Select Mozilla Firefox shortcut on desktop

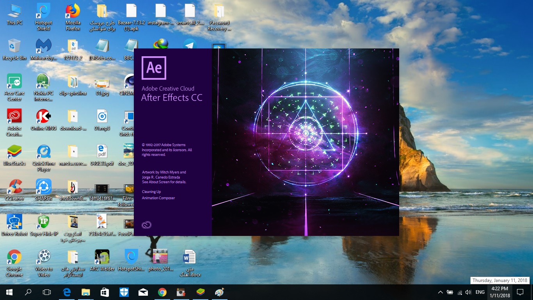click(x=73, y=17)
